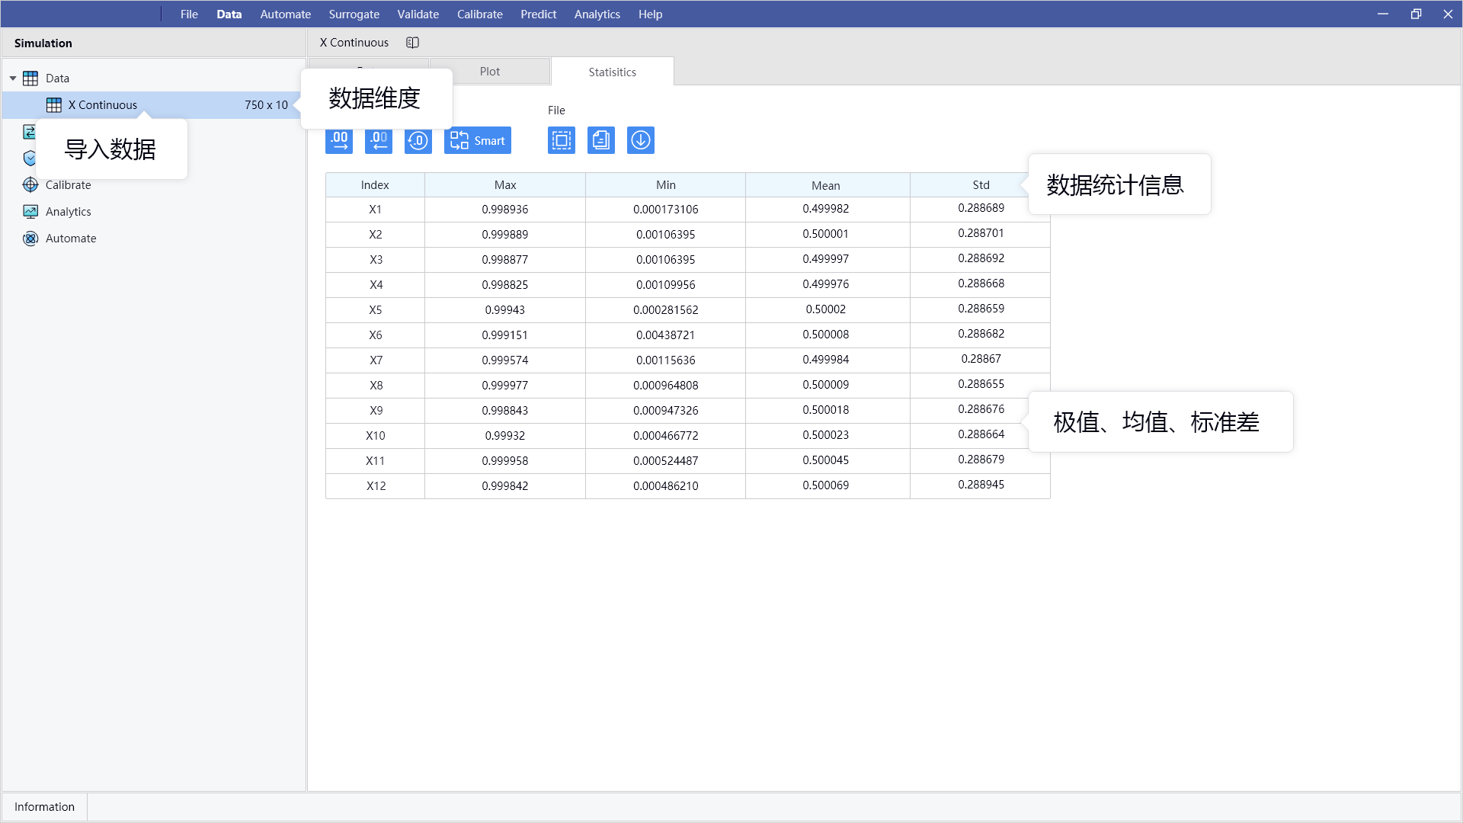Restore down the application window
Screen dimensions: 1463x823
point(1416,14)
